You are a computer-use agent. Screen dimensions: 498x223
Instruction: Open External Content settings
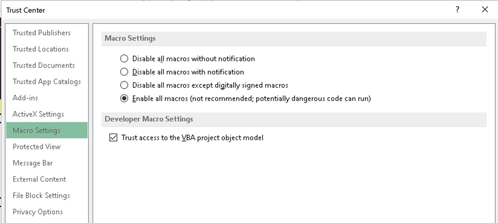pyautogui.click(x=39, y=180)
